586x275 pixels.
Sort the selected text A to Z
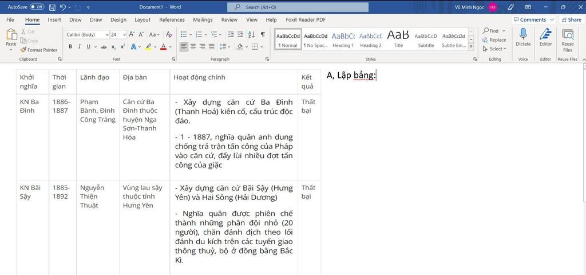(x=251, y=34)
